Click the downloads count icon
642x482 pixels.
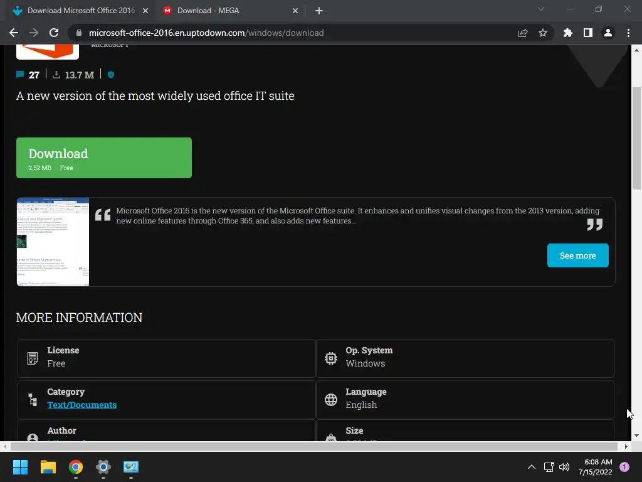(x=56, y=75)
